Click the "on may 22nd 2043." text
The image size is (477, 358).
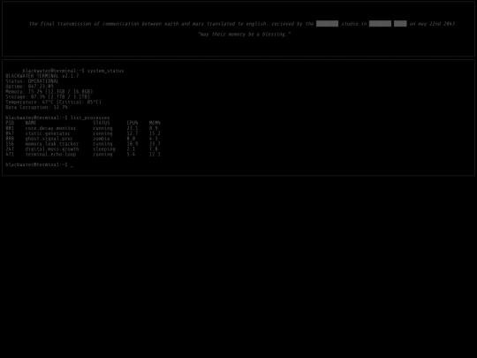pyautogui.click(x=434, y=24)
